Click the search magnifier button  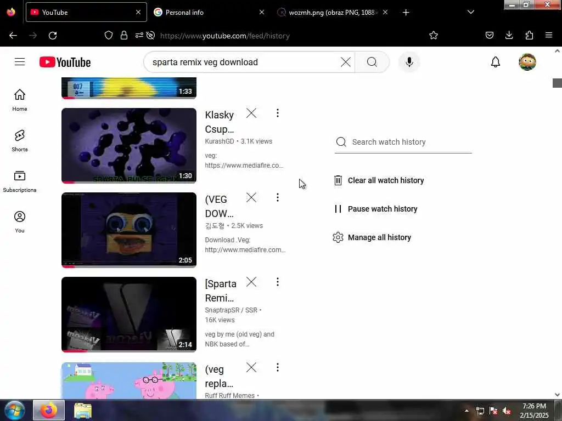(x=372, y=62)
